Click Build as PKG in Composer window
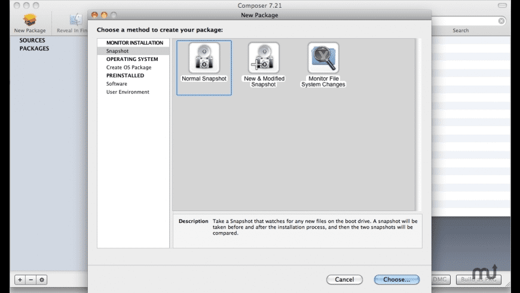This screenshot has height=293, width=520. (478, 279)
